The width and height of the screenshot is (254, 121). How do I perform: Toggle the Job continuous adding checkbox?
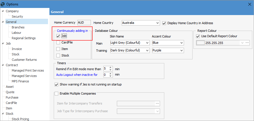coord(58,36)
